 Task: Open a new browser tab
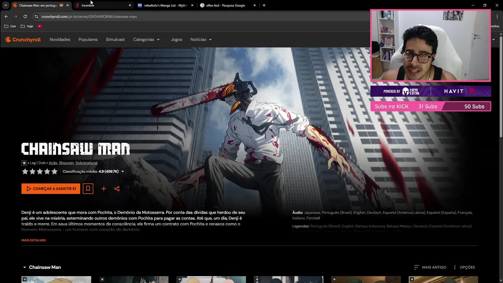tap(264, 5)
